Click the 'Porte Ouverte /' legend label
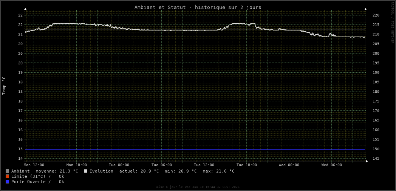 31,182
